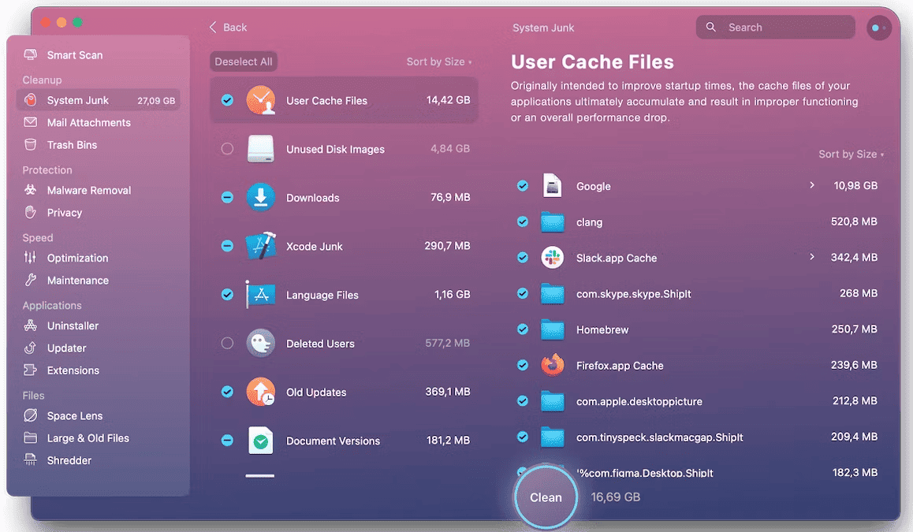
Task: Click the Extensions icon
Action: tap(30, 370)
